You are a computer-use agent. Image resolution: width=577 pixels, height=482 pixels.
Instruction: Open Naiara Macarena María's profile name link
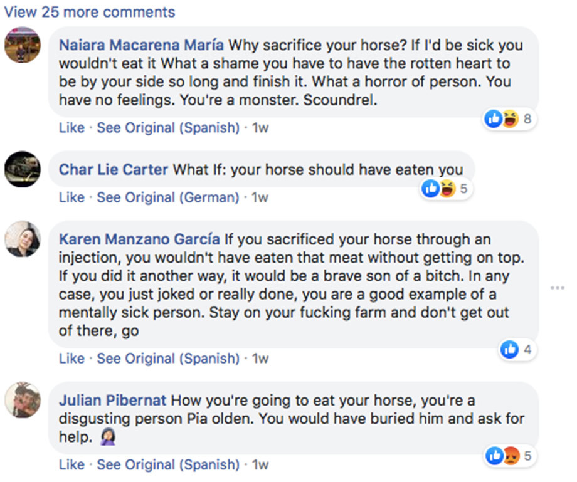click(141, 46)
